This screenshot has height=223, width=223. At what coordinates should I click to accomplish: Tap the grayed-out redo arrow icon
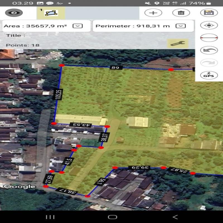(x=209, y=63)
